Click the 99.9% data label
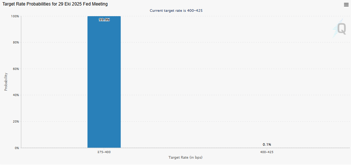The height and width of the screenshot is (166, 351). pos(104,20)
